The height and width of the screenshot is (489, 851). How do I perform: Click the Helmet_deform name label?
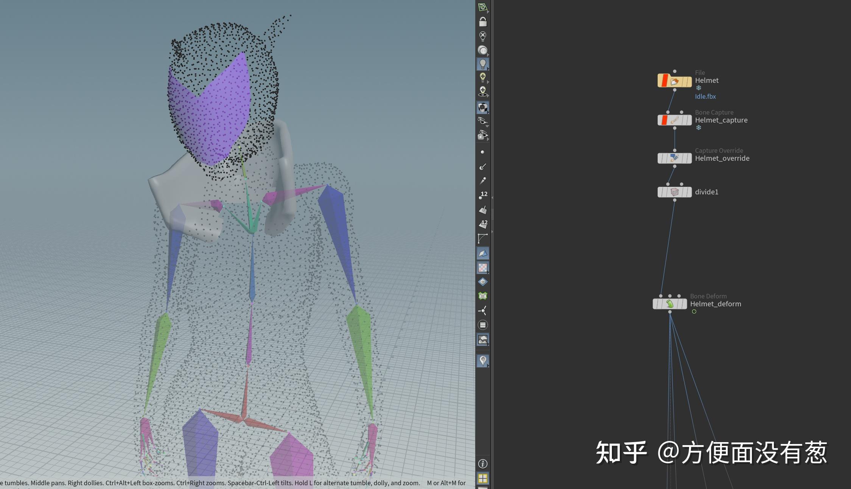click(x=716, y=304)
